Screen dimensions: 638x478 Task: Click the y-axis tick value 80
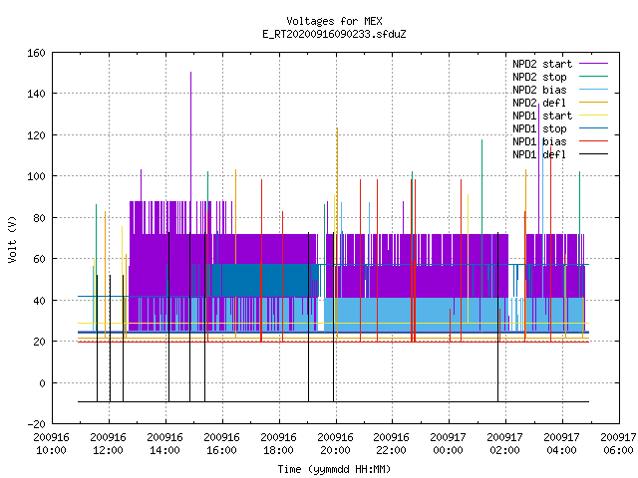point(39,218)
